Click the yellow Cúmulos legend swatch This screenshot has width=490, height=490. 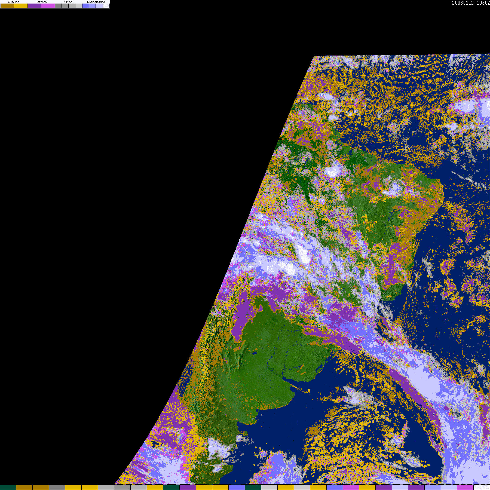(x=21, y=5)
